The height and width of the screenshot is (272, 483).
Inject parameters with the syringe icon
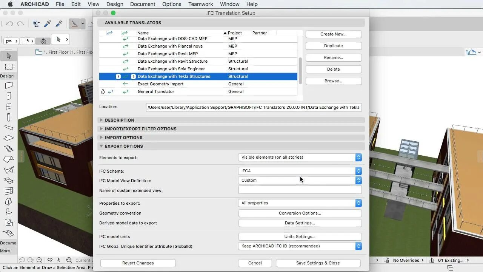(59, 24)
